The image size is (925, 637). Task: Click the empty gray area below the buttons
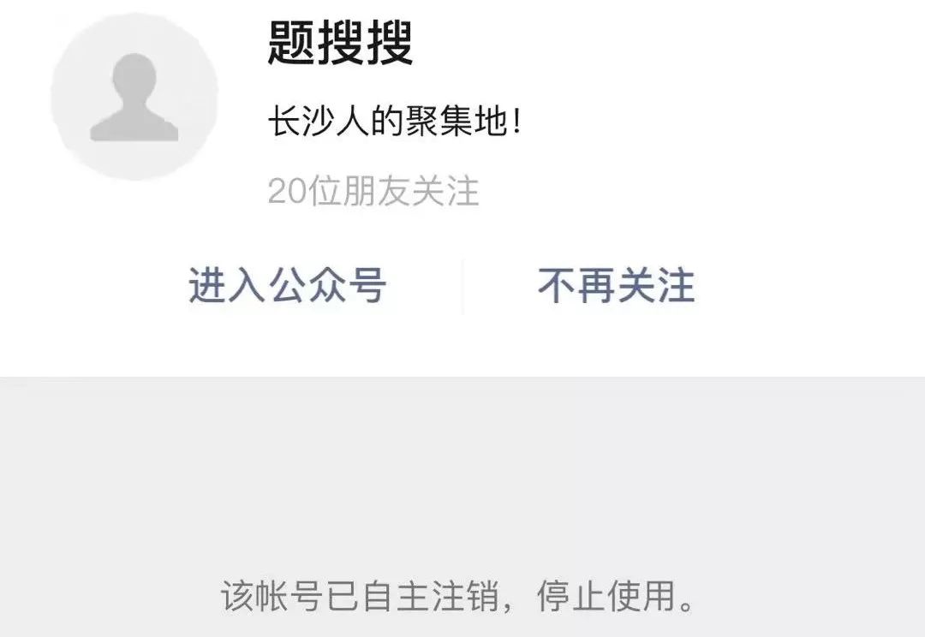[x=462, y=472]
